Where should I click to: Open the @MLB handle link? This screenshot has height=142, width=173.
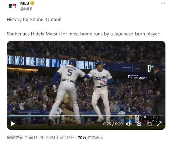[26, 9]
